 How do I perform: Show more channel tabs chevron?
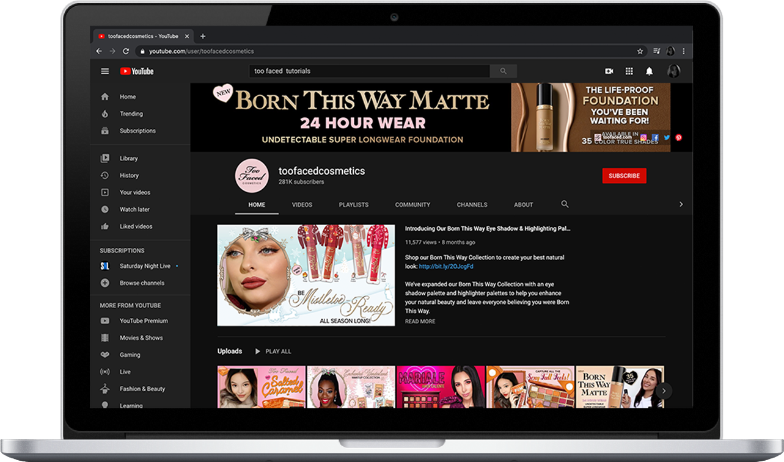click(681, 204)
